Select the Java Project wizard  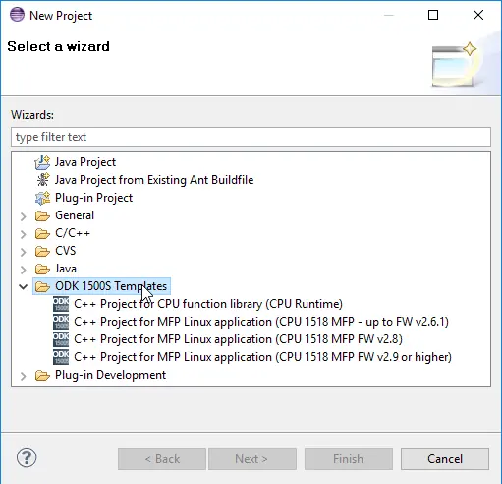click(85, 162)
